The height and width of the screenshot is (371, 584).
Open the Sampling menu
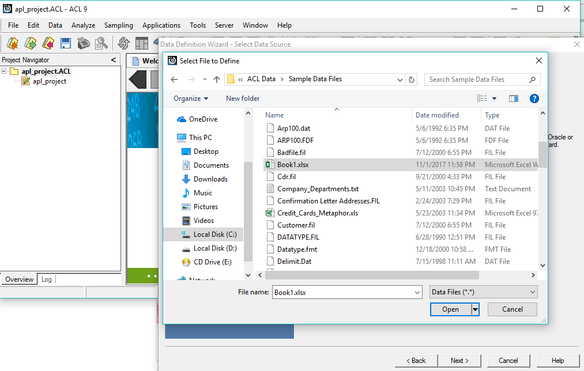(x=118, y=25)
